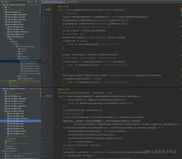Click the msb-dongbao-pay.iml file icon
The height and width of the screenshot is (159, 182).
tap(10, 83)
